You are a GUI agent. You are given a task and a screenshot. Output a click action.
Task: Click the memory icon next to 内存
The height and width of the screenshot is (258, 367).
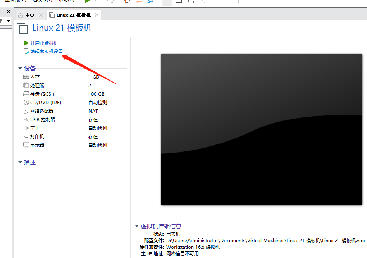tap(26, 77)
